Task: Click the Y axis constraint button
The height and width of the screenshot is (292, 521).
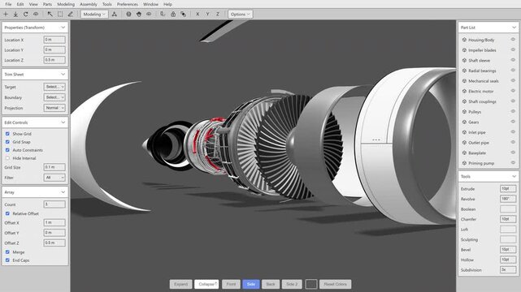Action: [208, 15]
